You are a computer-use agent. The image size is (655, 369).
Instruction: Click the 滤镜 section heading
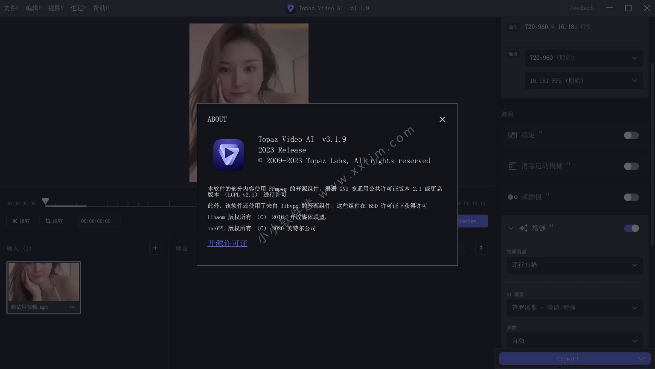tap(508, 114)
